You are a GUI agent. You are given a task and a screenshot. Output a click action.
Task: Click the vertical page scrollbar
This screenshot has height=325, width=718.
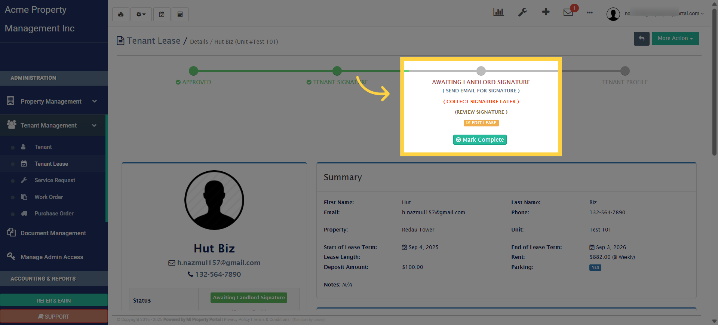[x=714, y=81]
